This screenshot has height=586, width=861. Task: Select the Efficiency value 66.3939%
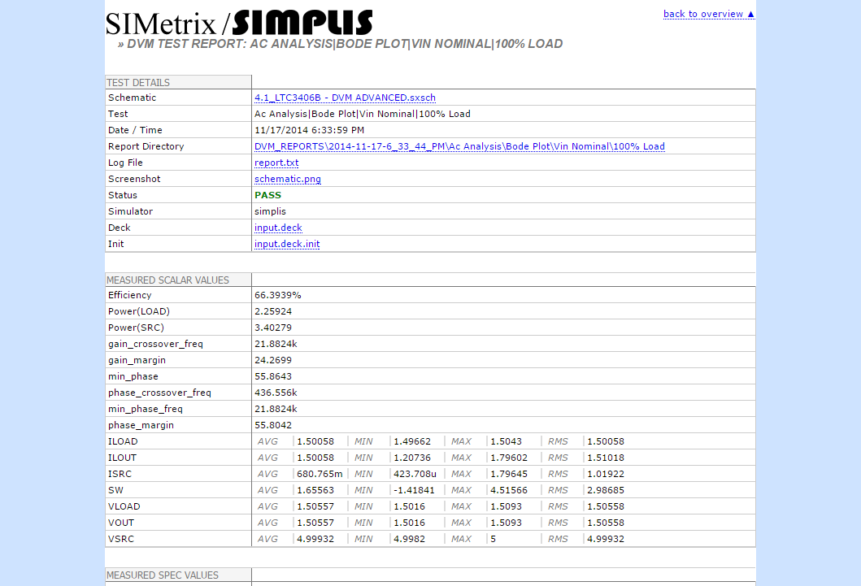click(x=277, y=295)
